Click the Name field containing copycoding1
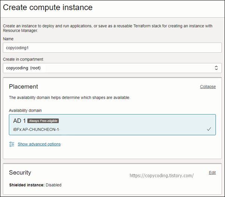This screenshot has width=225, height=197. click(x=112, y=47)
